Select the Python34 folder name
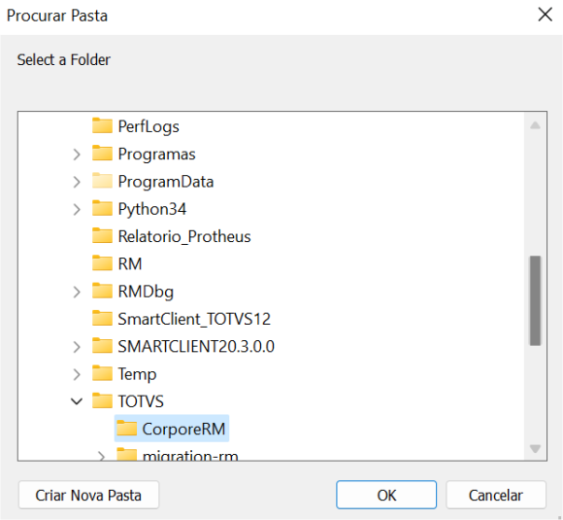Screen dimensions: 563x520 click(152, 209)
